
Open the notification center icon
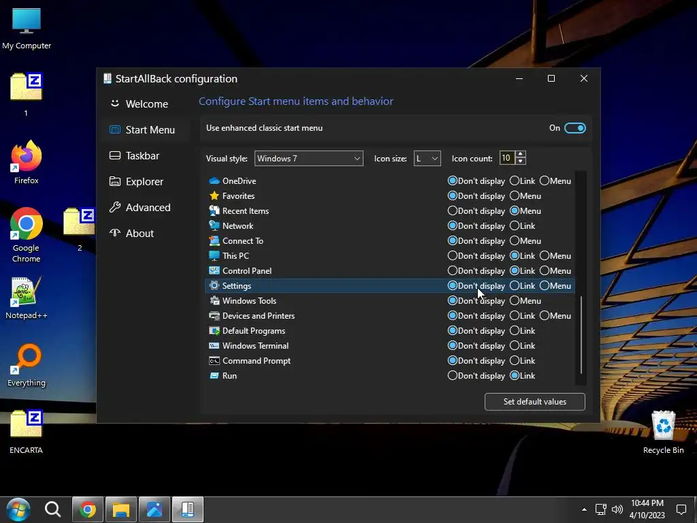681,509
